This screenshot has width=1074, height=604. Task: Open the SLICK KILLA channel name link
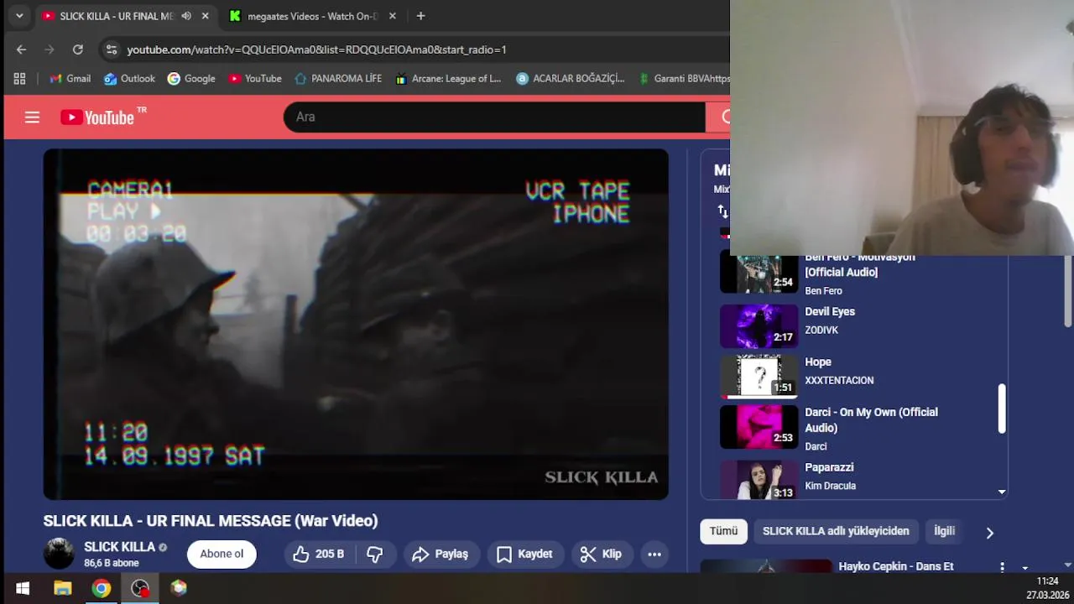coord(119,547)
